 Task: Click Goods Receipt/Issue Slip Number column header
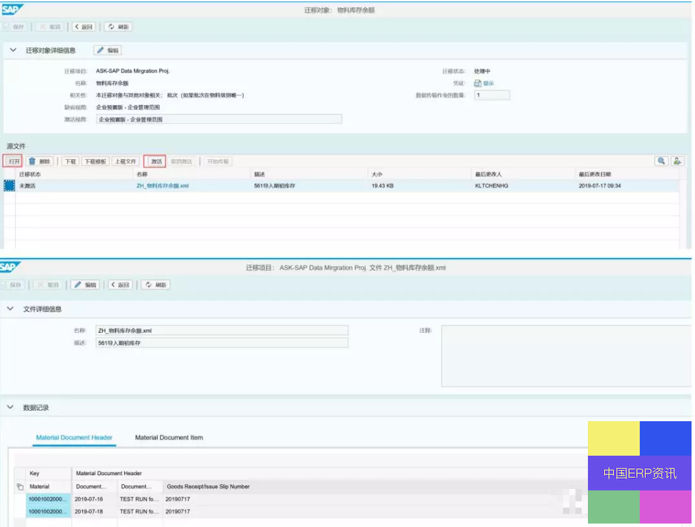[208, 486]
